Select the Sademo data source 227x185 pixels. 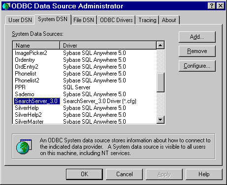tap(25, 94)
